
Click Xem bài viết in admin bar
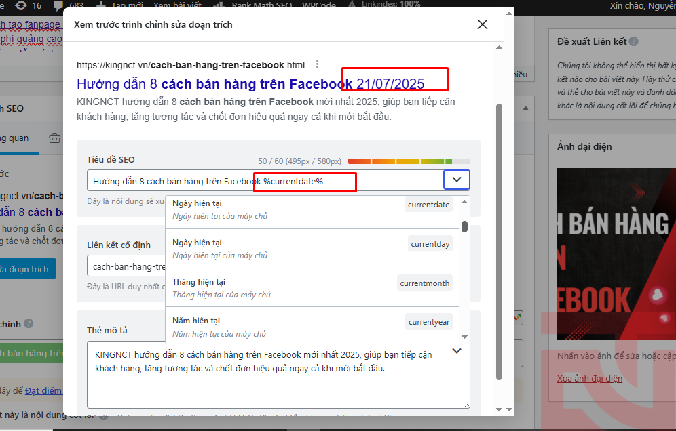[177, 5]
